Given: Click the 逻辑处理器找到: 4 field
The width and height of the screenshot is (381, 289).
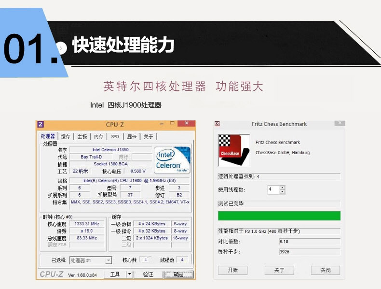Looking at the screenshot, I should 279,176.
